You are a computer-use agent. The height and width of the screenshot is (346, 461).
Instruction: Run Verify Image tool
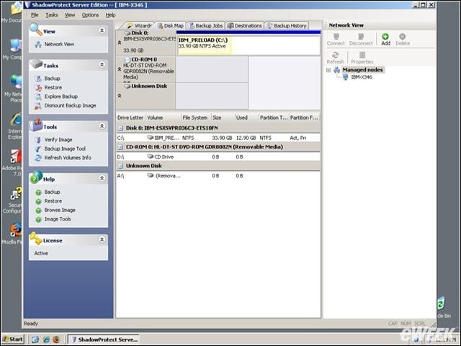tap(58, 140)
